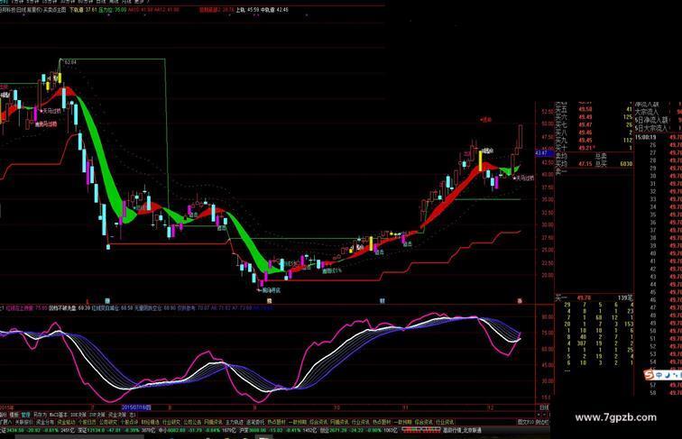Click the 15:00:19 tick time entry
The height and width of the screenshot is (439, 682).
(646, 137)
